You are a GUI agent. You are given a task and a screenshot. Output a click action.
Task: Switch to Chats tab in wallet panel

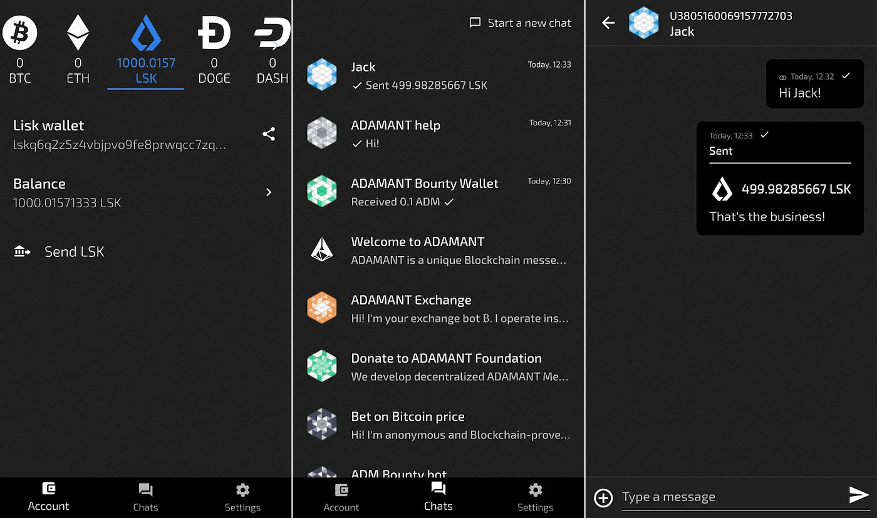tap(145, 497)
